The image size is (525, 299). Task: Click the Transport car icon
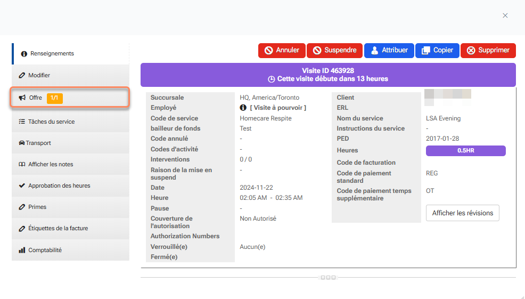(22, 143)
